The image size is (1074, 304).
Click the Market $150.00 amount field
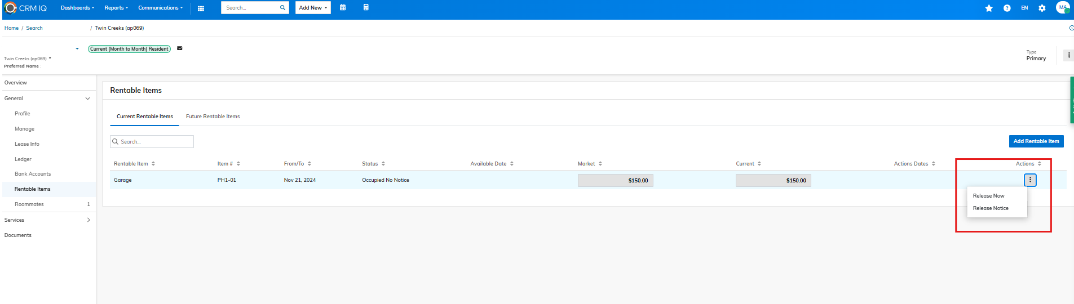click(x=615, y=181)
